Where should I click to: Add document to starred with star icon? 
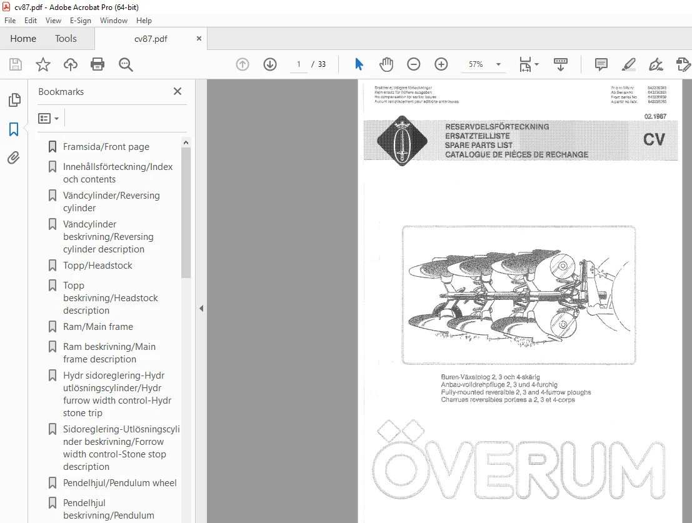coord(43,64)
